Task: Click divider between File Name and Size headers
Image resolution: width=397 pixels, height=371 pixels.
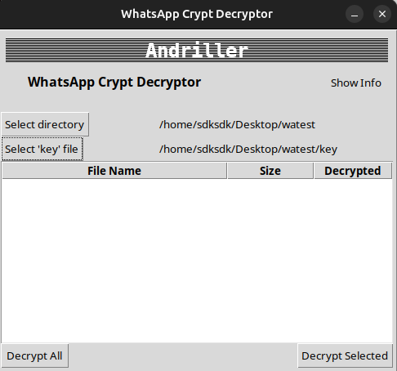Action: tap(227, 171)
